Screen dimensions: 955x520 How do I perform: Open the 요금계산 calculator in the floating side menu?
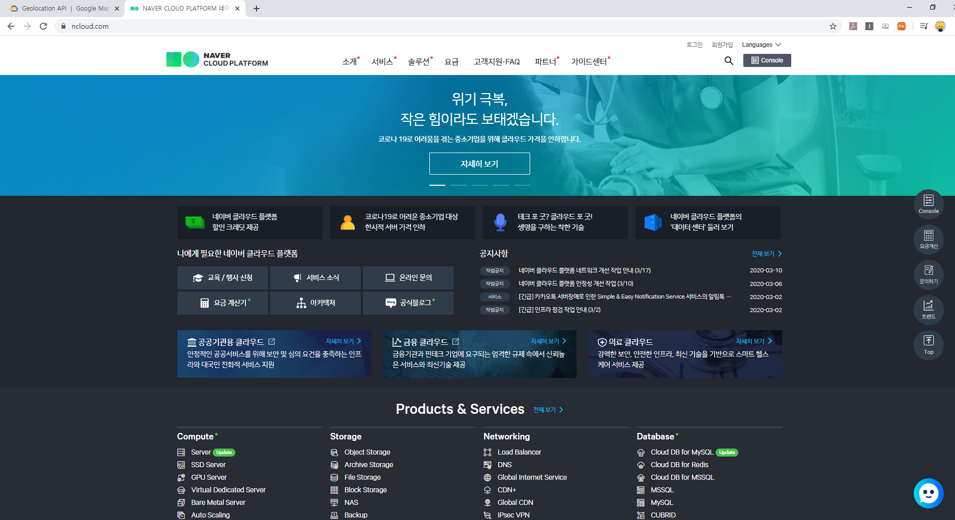coord(928,239)
